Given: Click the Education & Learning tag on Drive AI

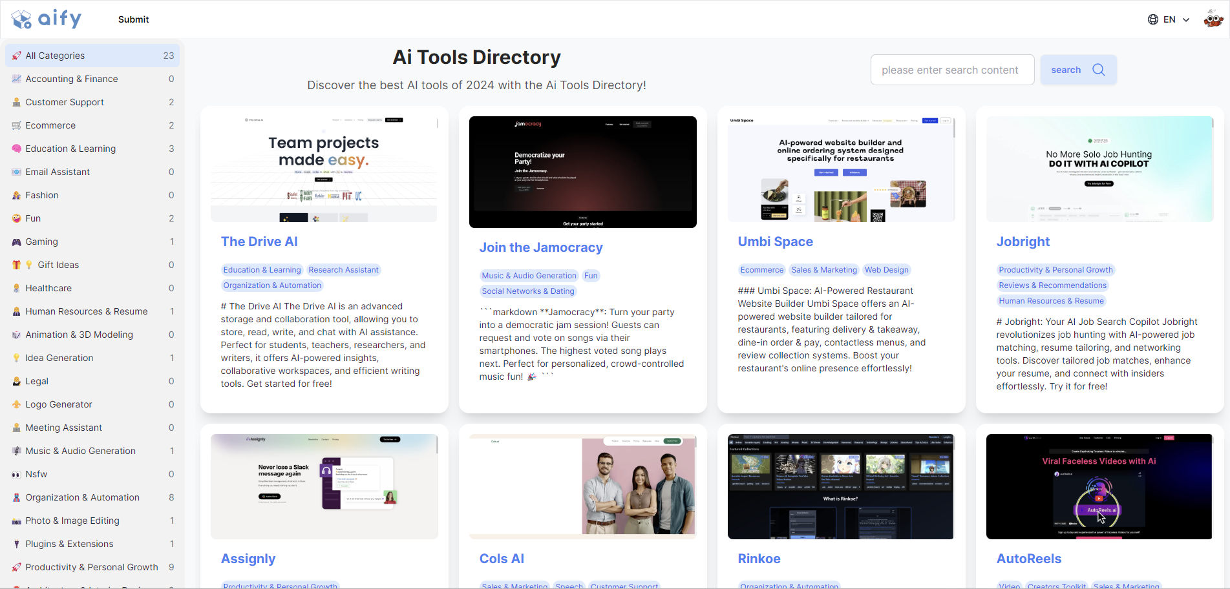Looking at the screenshot, I should pyautogui.click(x=262, y=270).
